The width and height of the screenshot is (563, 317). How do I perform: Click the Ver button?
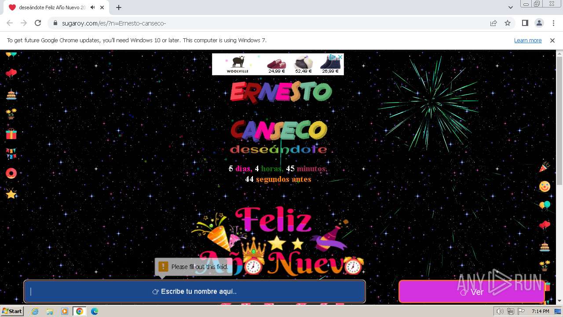[472, 292]
